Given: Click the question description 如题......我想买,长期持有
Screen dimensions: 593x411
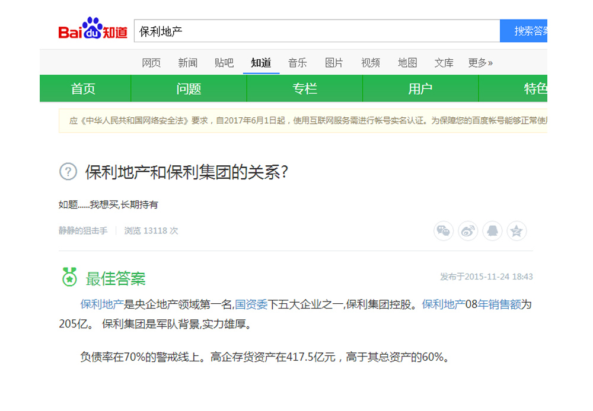Looking at the screenshot, I should point(108,205).
